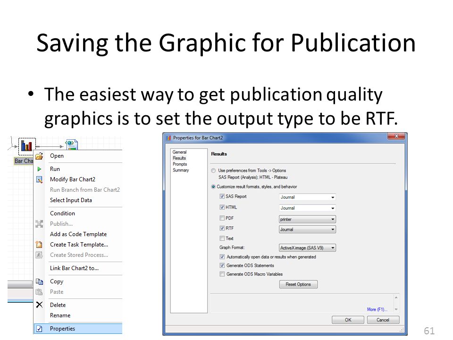
Task: Enable the Text output checkbox
Action: pyautogui.click(x=222, y=238)
